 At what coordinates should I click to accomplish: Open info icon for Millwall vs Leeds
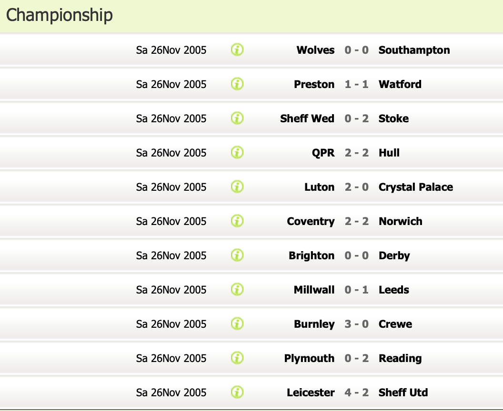click(x=237, y=289)
